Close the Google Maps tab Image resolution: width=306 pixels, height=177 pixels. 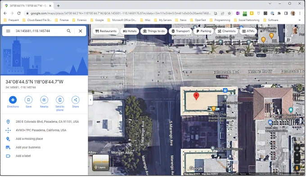click(x=50, y=6)
